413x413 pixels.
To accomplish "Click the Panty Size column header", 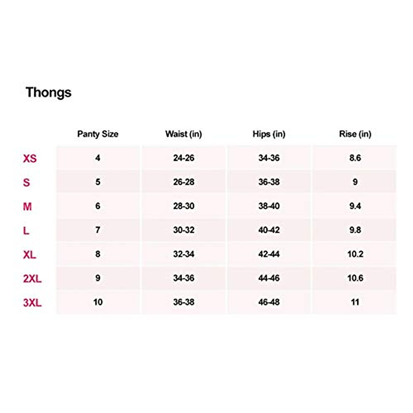I will pos(98,134).
